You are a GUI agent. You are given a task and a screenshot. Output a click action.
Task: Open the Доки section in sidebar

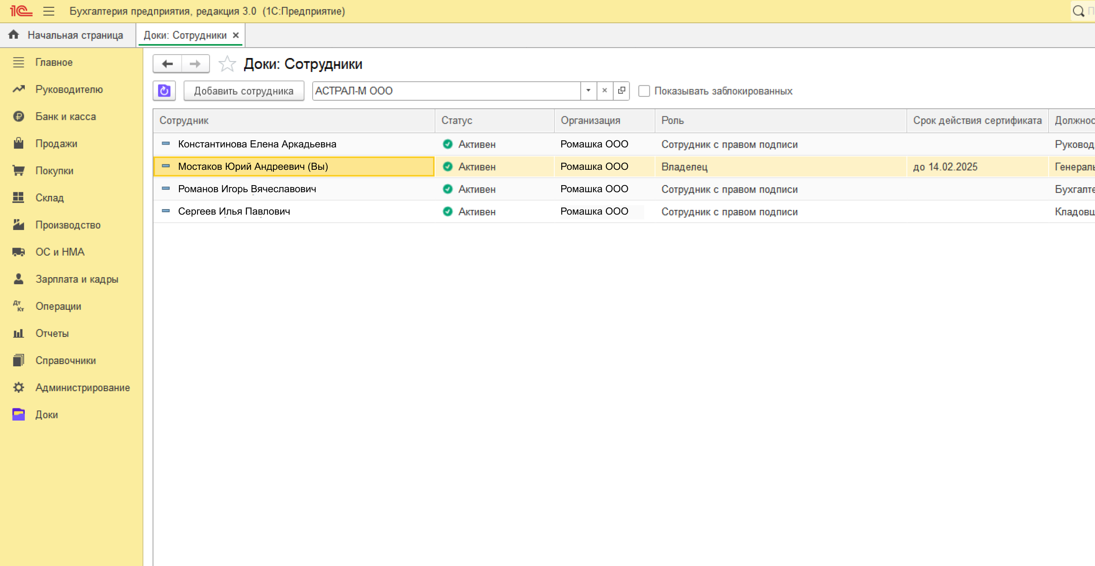coord(46,415)
